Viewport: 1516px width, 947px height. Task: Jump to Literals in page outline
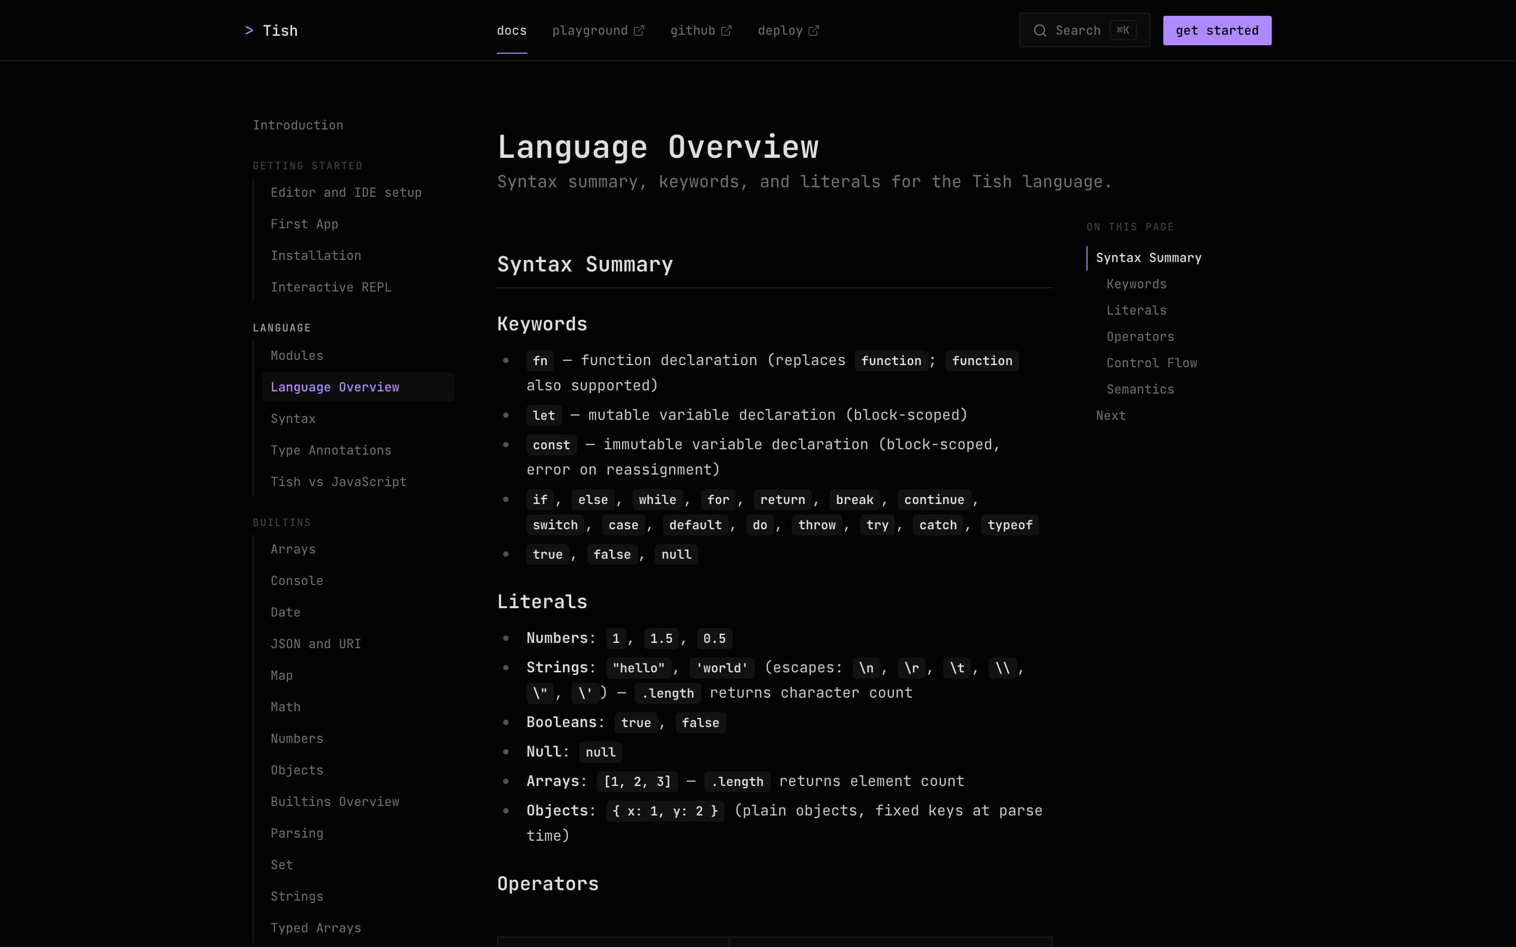(x=1136, y=310)
